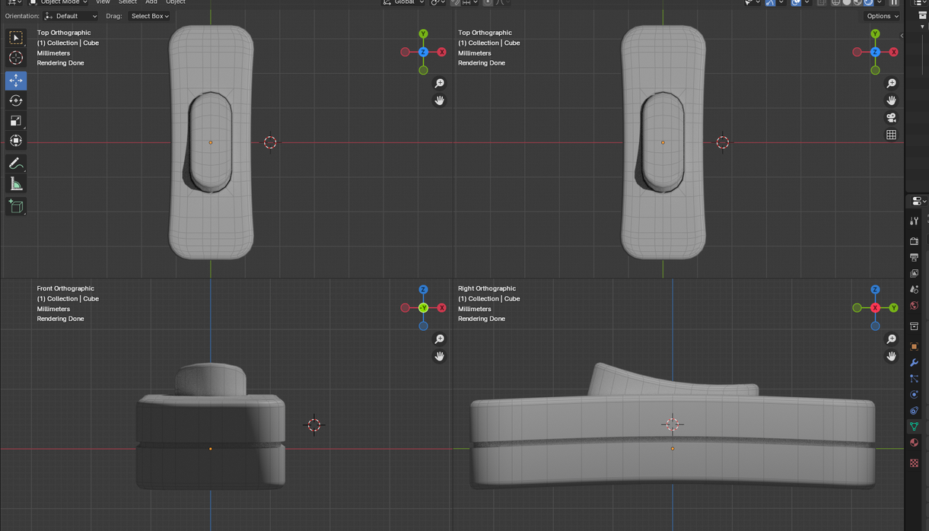This screenshot has width=929, height=531.
Task: Open the Render properties tab
Action: click(914, 241)
